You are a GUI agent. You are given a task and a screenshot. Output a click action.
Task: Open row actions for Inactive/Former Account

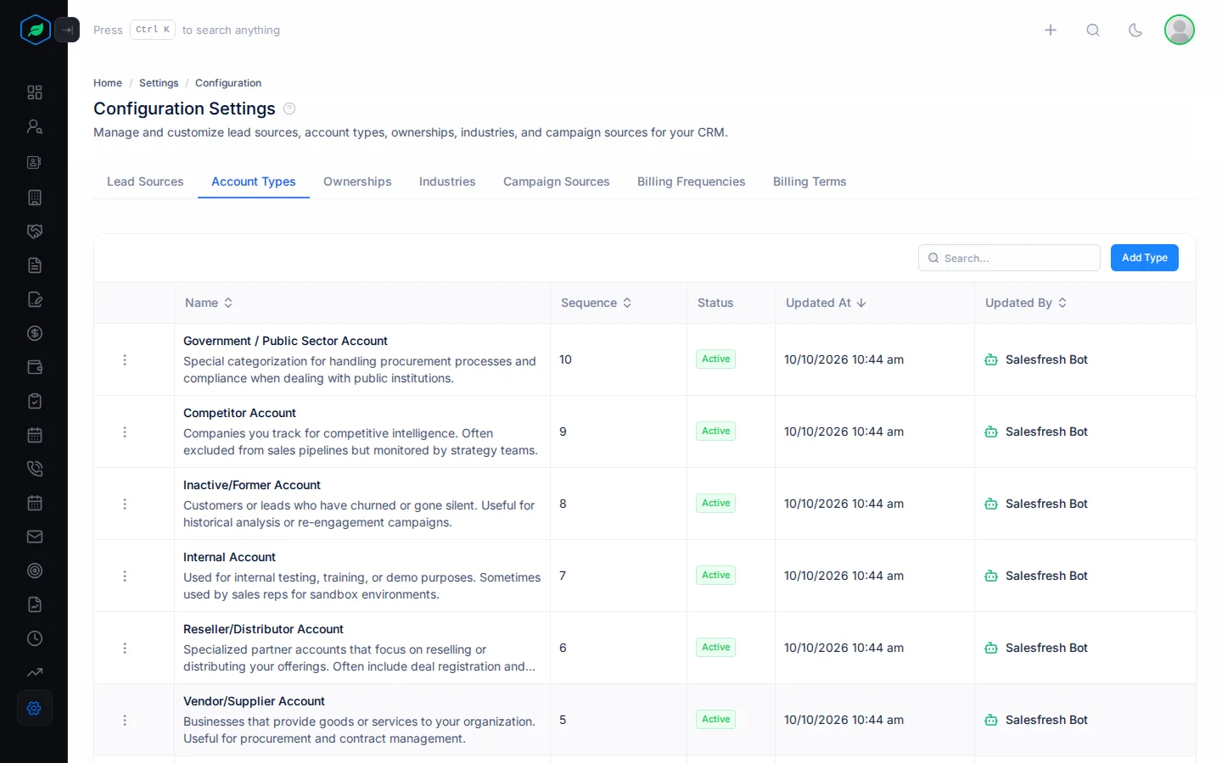click(125, 504)
